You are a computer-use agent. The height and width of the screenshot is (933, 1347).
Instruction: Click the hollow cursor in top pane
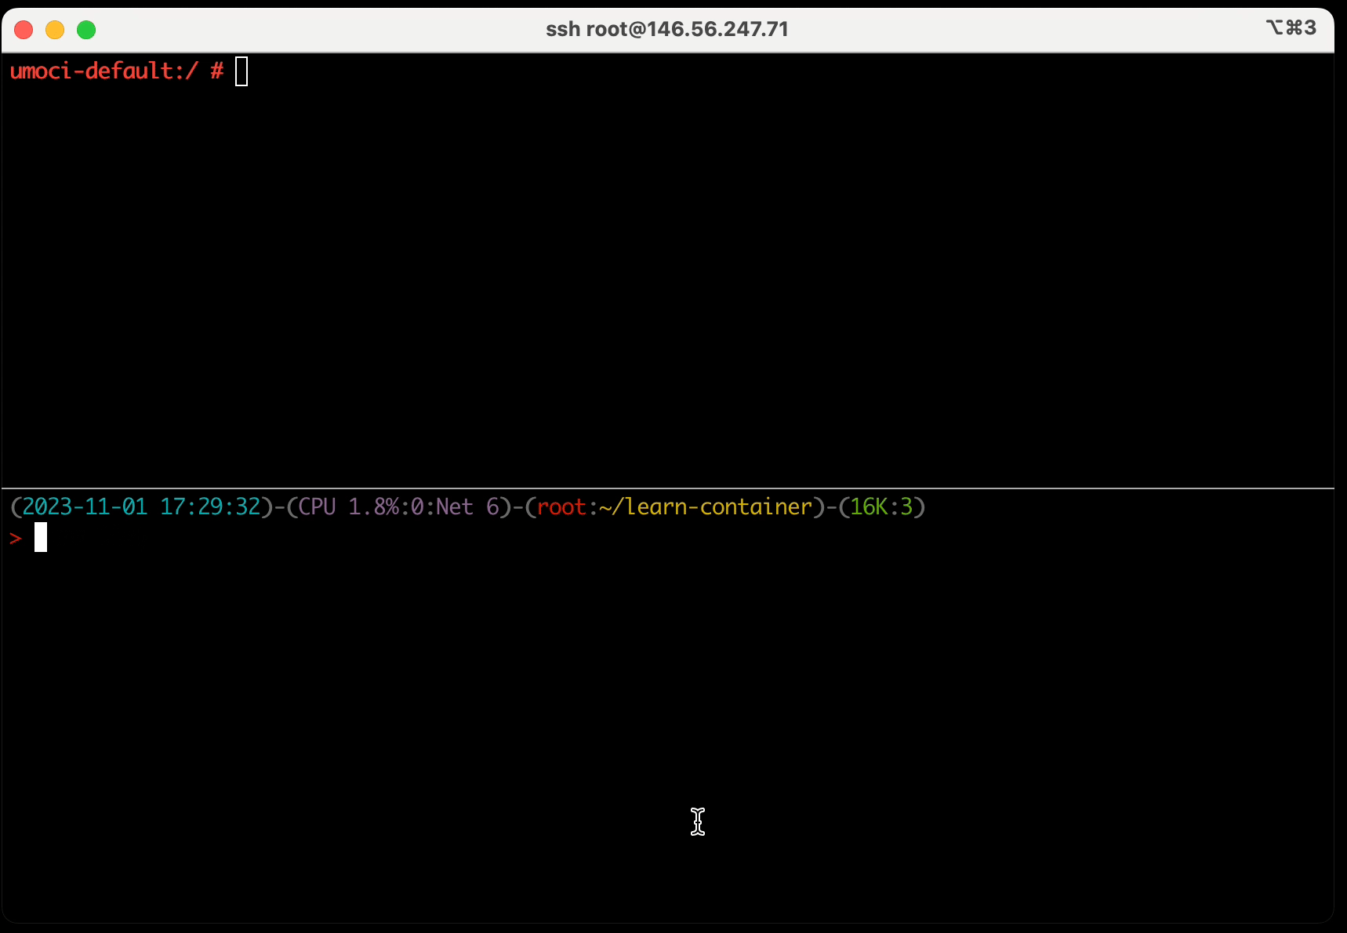pos(241,71)
